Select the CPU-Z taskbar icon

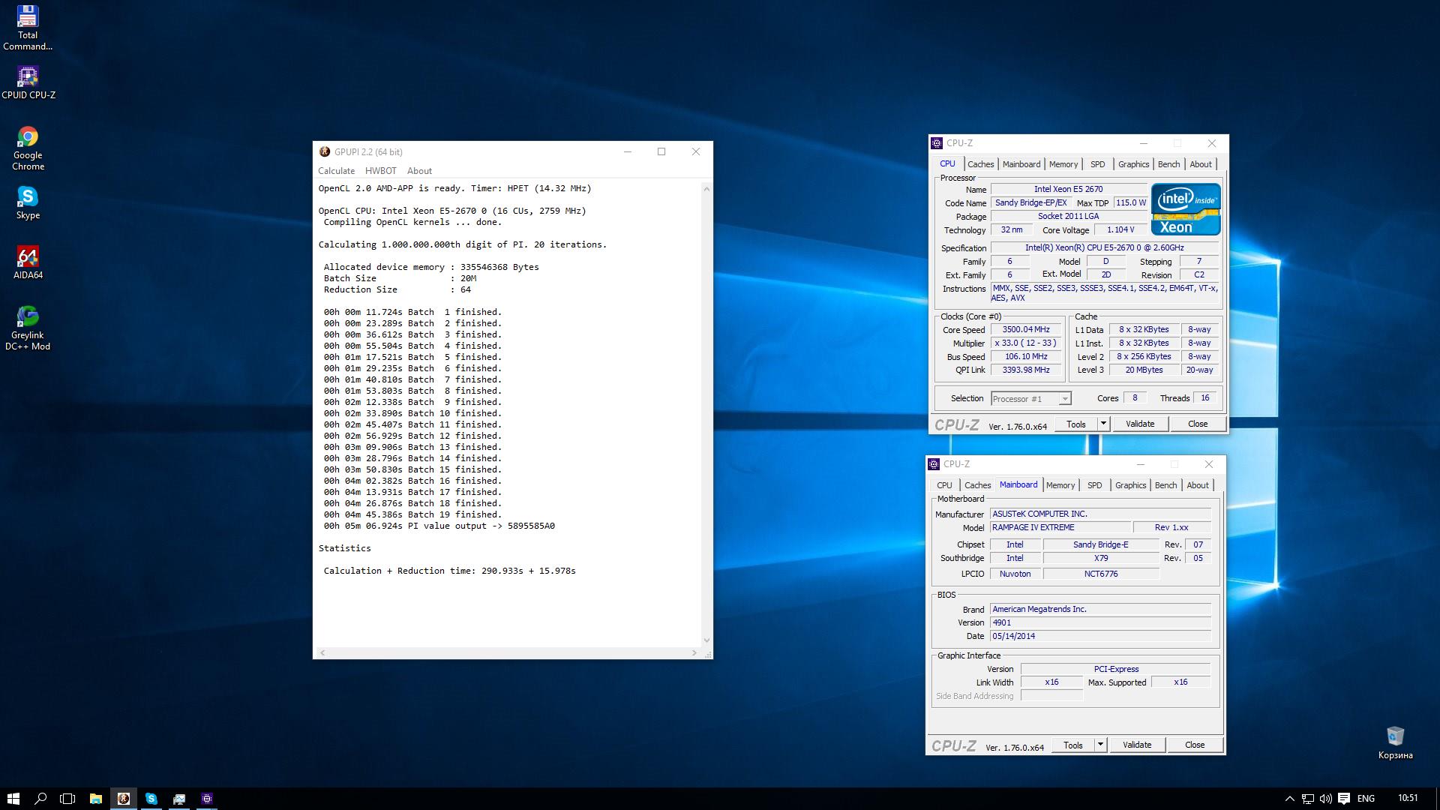pos(207,799)
